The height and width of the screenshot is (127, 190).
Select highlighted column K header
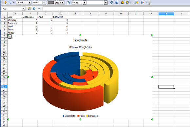pos(166,13)
